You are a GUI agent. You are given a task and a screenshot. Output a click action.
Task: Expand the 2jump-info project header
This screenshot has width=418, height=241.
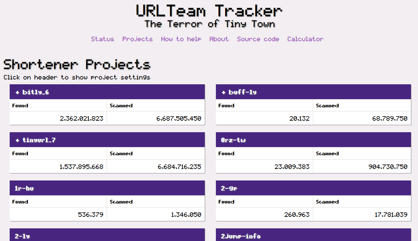click(x=313, y=235)
